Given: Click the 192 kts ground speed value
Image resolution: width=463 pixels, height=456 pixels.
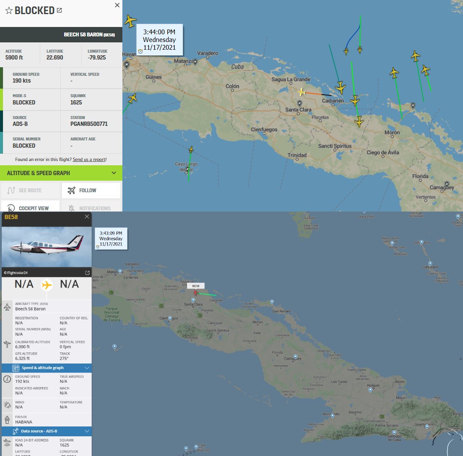Looking at the screenshot, I should pos(22,381).
